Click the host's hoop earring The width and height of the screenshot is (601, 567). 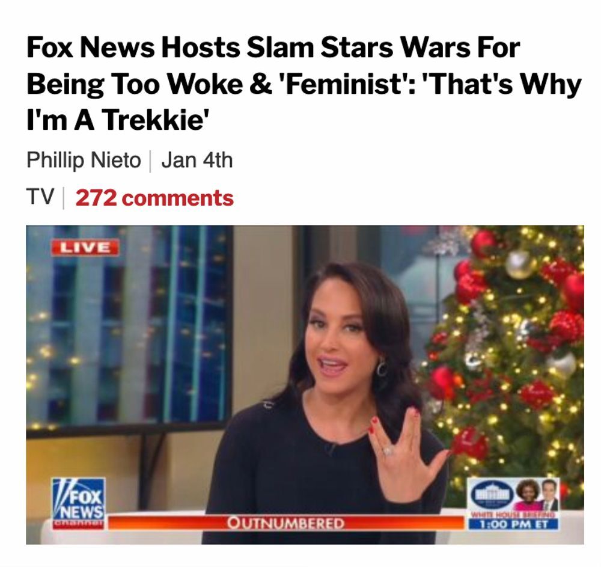382,367
